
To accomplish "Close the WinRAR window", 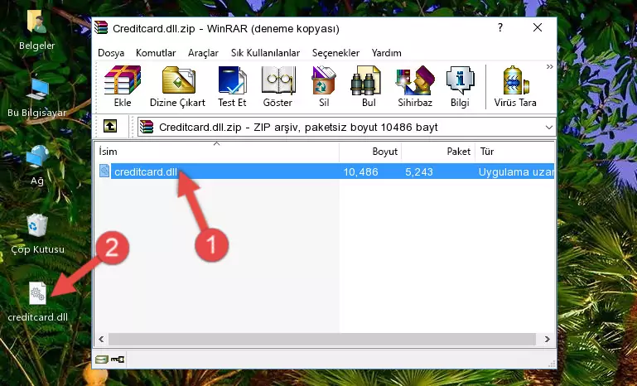I will click(x=538, y=27).
